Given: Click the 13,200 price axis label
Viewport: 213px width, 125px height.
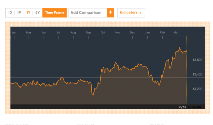Looking at the screenshot, I should pyautogui.click(x=197, y=89).
